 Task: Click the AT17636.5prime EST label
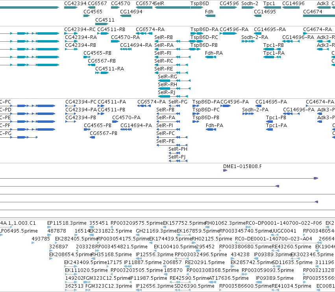pos(229,278)
